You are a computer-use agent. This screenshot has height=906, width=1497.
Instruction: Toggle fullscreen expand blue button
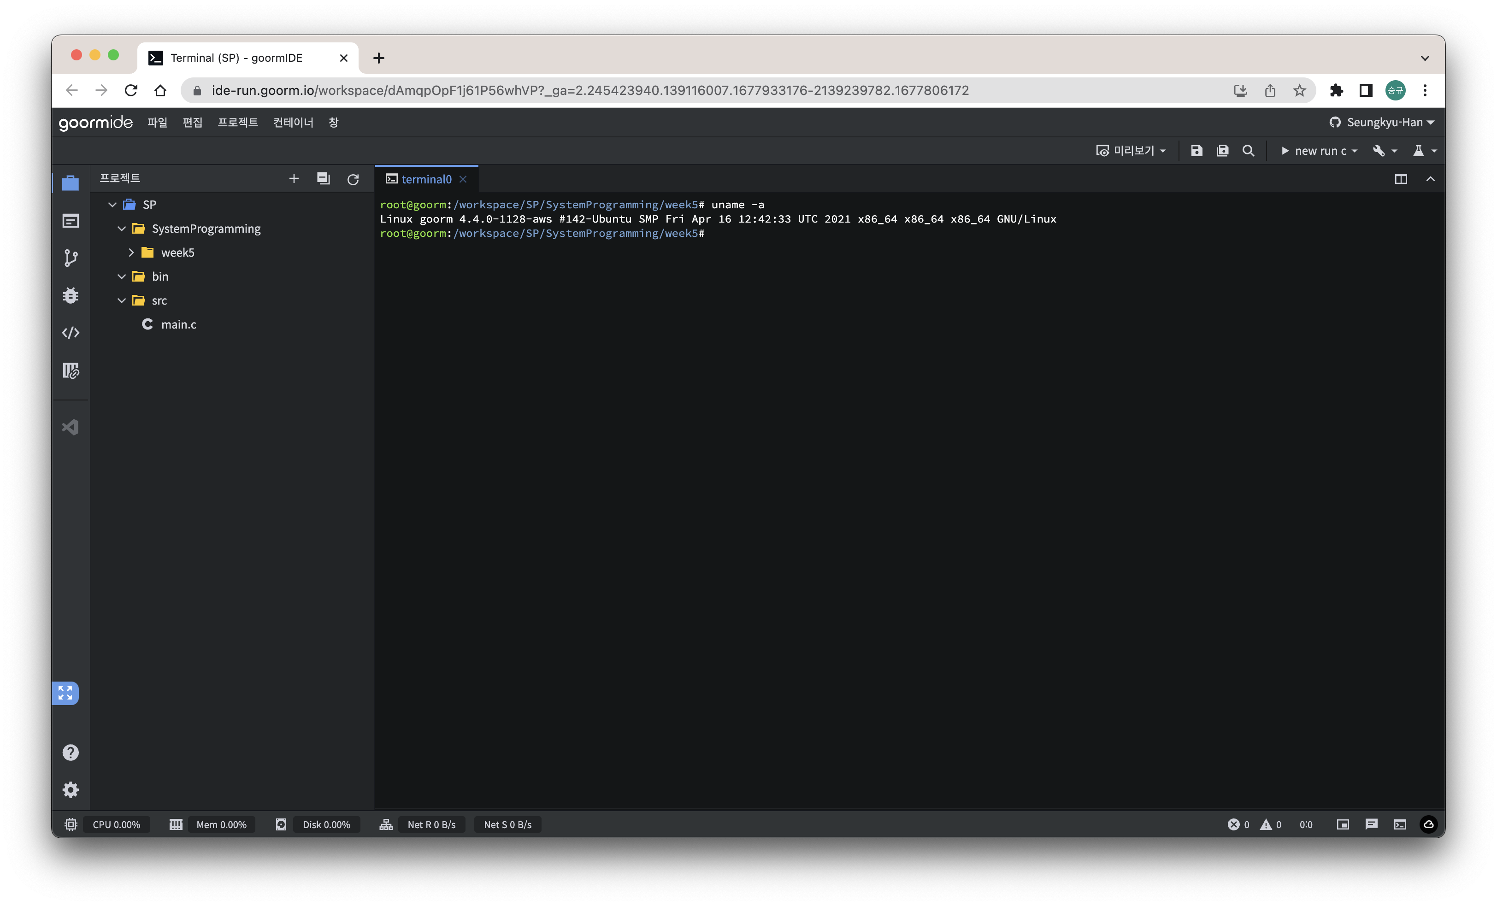coord(65,693)
